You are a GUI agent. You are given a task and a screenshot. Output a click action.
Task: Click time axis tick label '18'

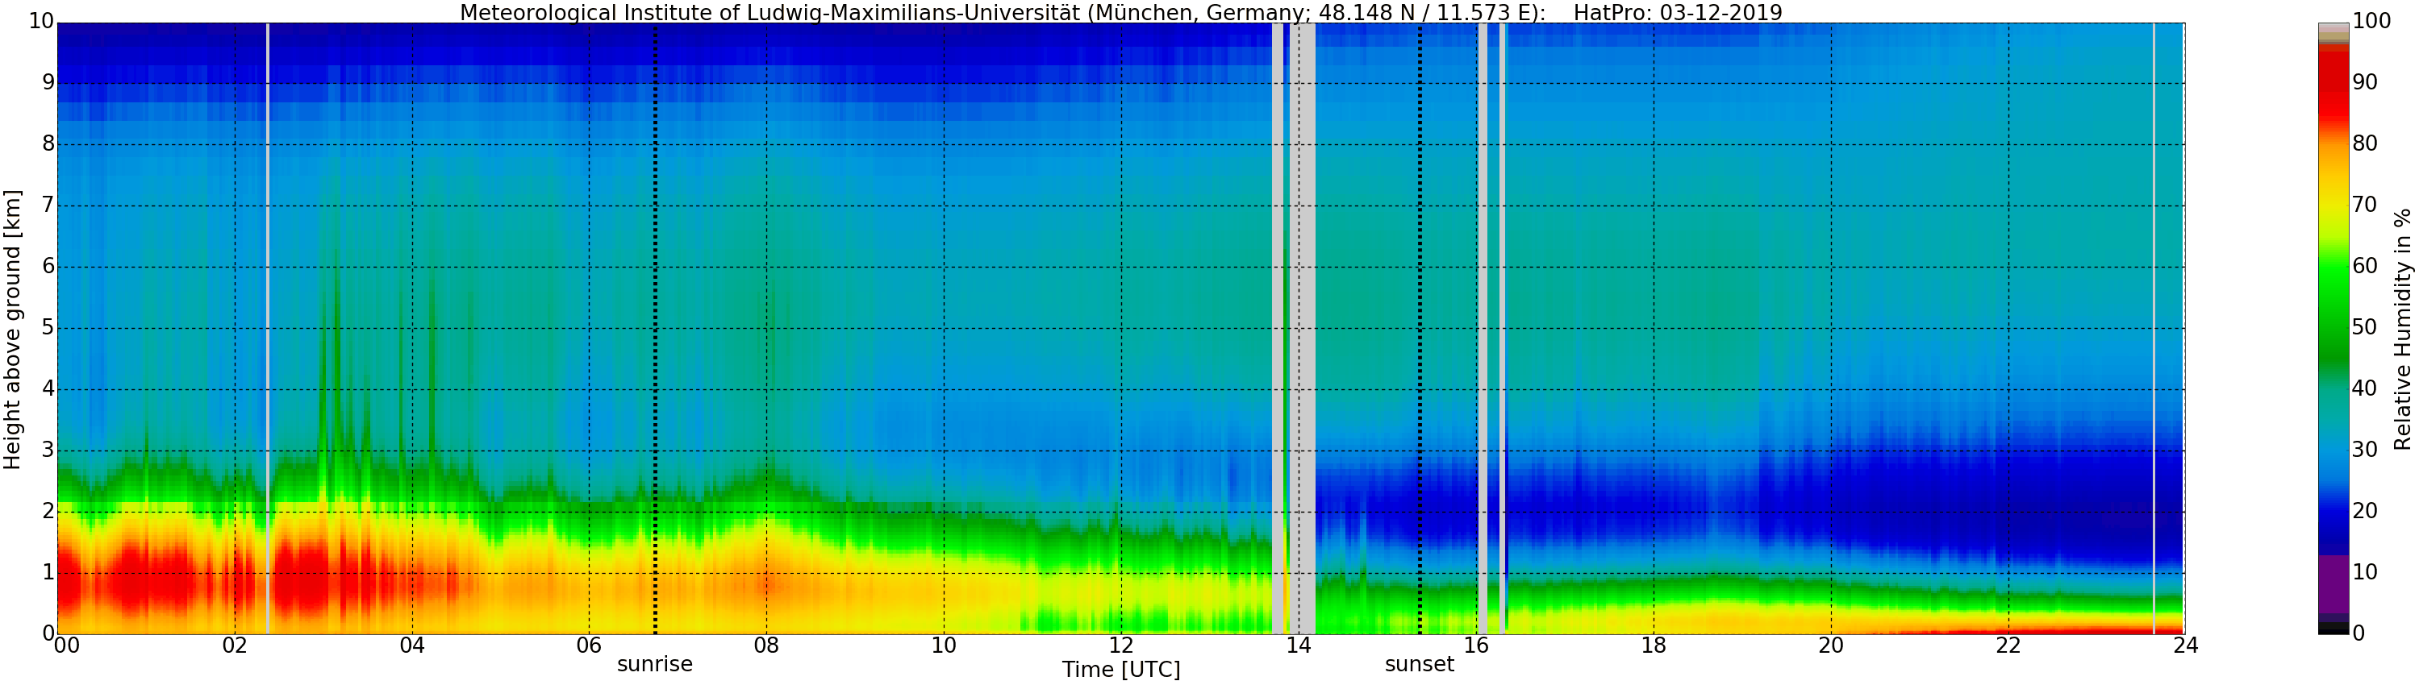(x=1654, y=646)
